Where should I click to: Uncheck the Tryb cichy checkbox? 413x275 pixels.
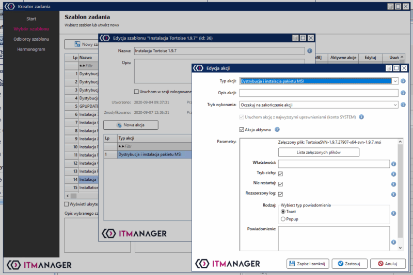[x=280, y=174]
